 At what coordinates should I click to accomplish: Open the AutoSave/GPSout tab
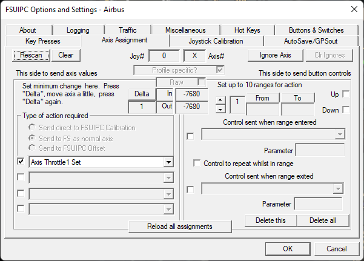pos(311,41)
